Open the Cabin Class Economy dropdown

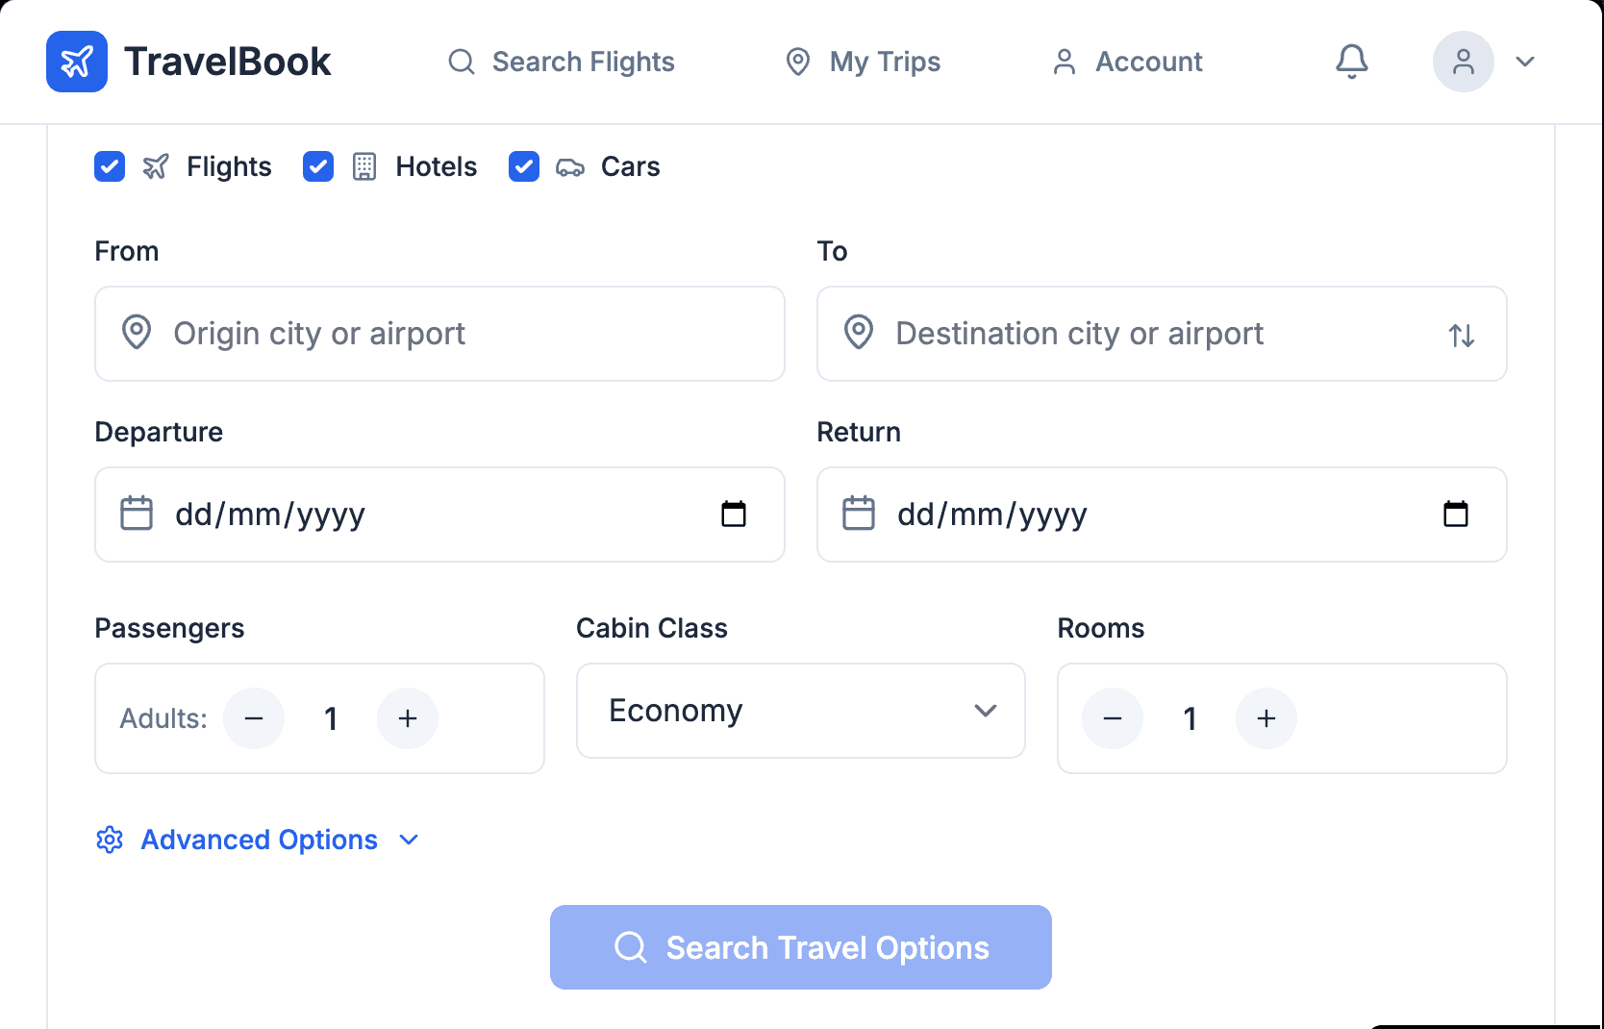pyautogui.click(x=800, y=711)
